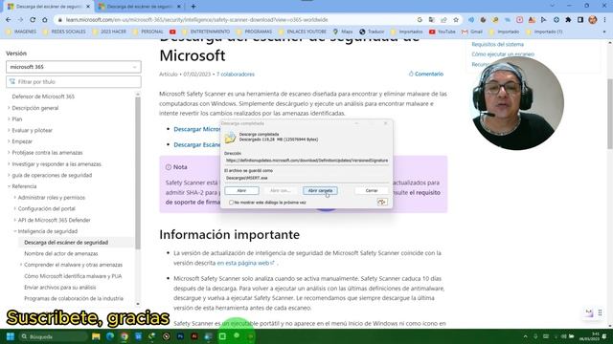Click the sidebar navigation scrollbar
Image resolution: width=613 pixels, height=344 pixels.
[x=138, y=172]
